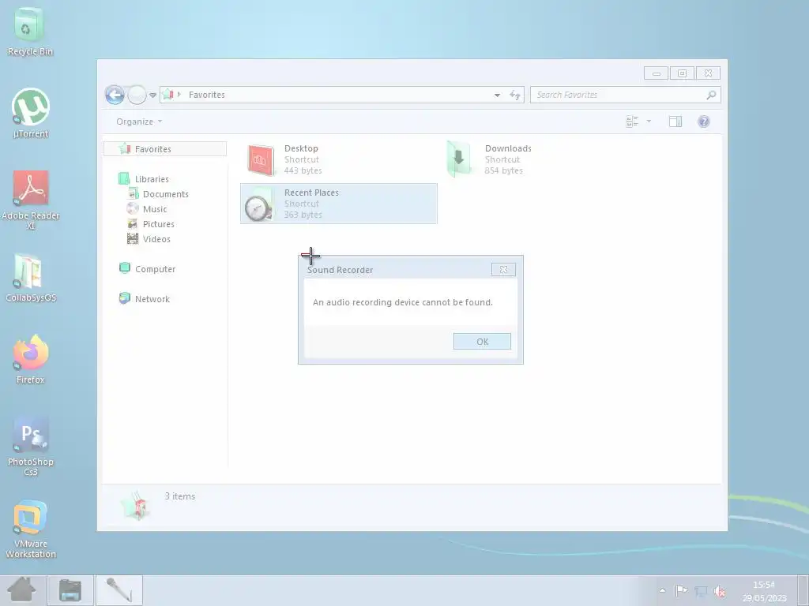Open the CollabSysOS desktop shortcut

click(x=31, y=277)
